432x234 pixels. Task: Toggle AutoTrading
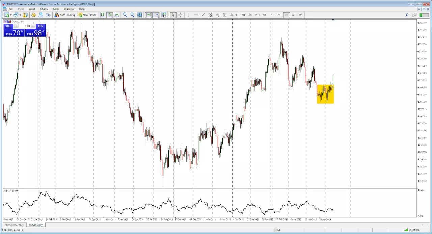click(x=65, y=15)
